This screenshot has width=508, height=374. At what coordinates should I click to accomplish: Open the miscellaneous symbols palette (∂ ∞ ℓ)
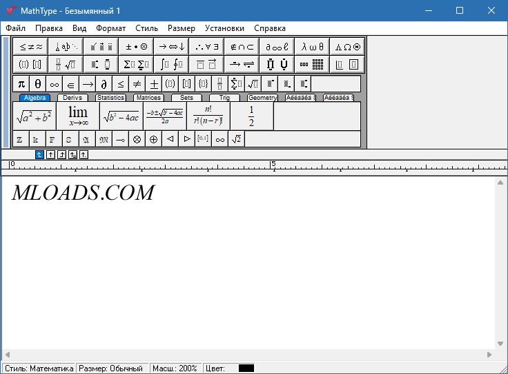(277, 47)
